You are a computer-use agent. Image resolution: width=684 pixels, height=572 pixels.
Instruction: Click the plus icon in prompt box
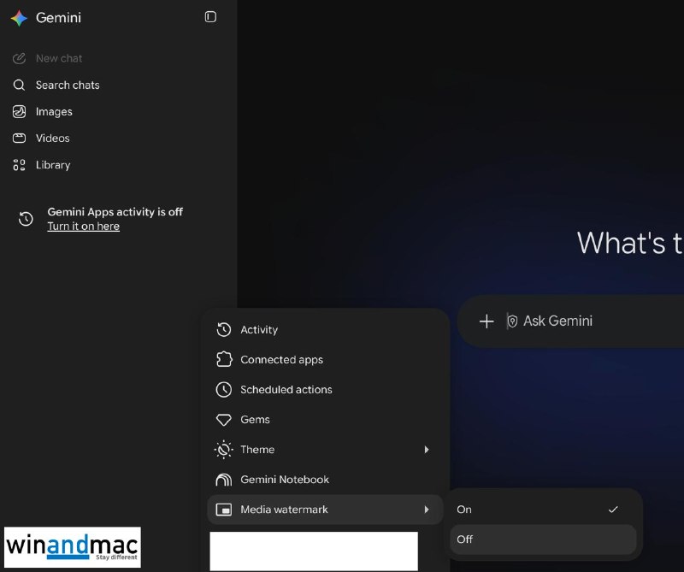(x=486, y=321)
